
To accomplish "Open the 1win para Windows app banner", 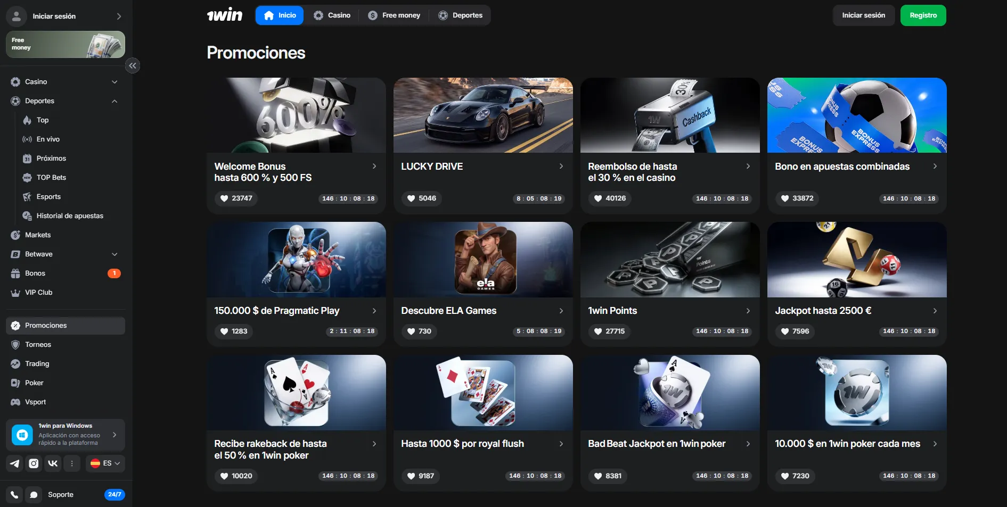I will pyautogui.click(x=66, y=435).
